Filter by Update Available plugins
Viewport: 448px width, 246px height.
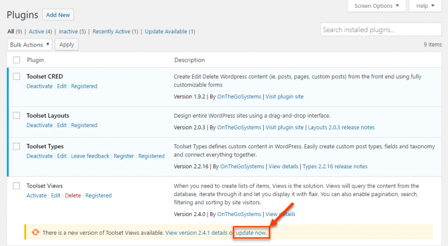point(166,31)
